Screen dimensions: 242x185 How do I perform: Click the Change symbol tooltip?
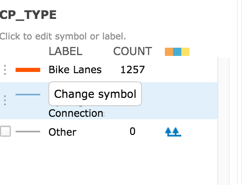coord(95,94)
